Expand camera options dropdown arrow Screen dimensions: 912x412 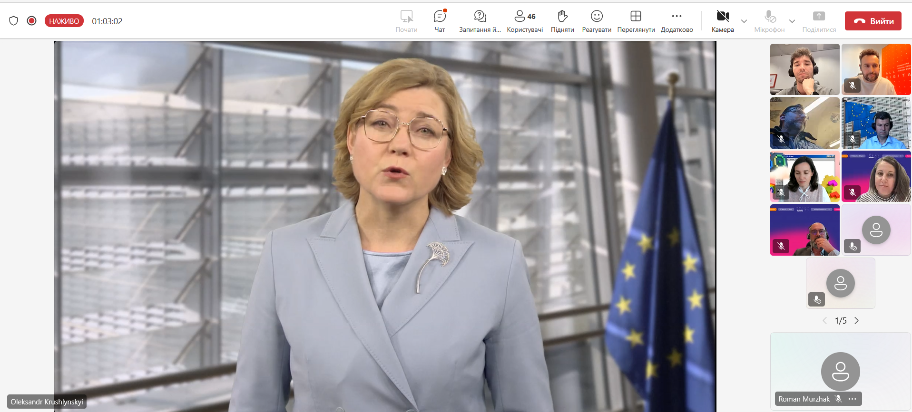[x=744, y=21]
